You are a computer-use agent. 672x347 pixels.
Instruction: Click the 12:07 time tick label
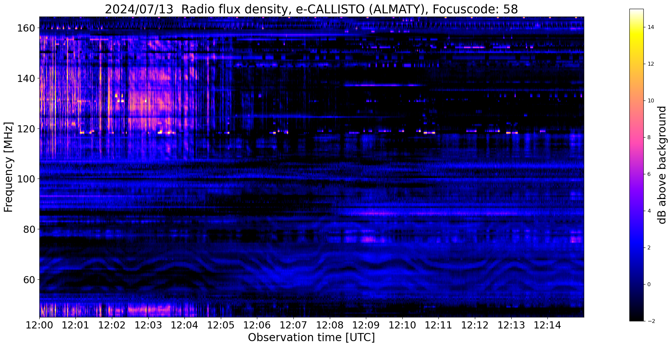293,325
